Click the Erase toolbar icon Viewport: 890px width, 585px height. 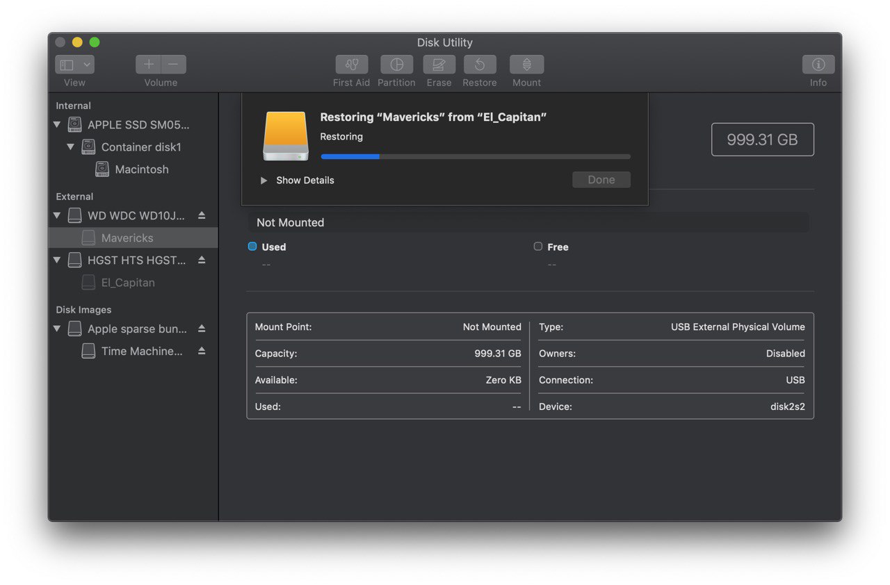439,65
